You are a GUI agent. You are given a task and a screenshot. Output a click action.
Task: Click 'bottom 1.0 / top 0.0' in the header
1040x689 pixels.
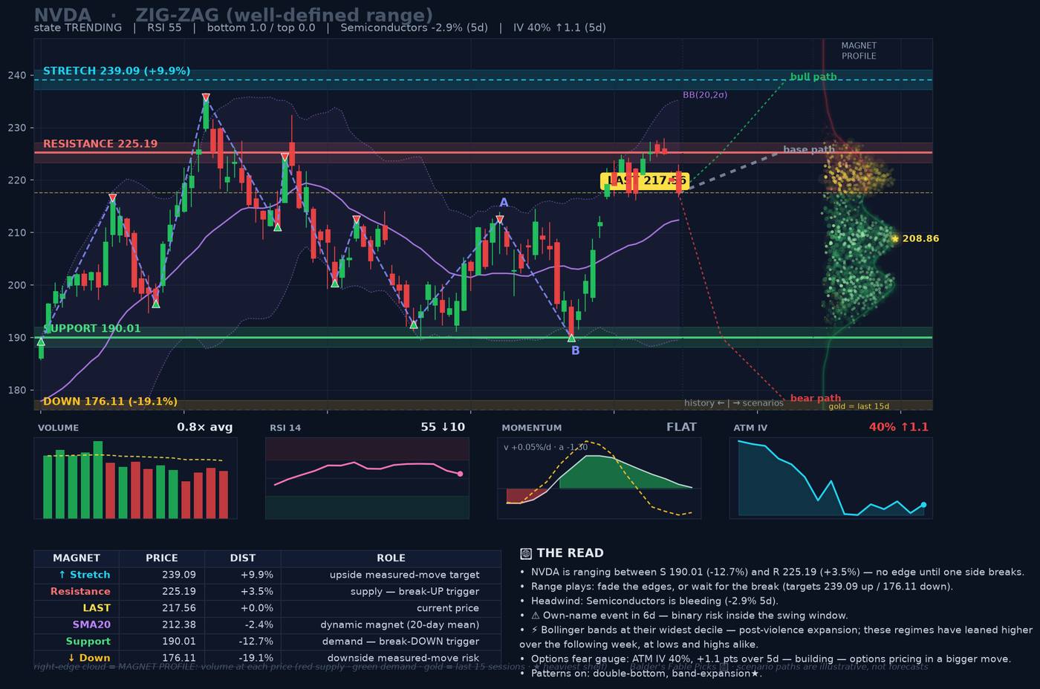click(261, 27)
